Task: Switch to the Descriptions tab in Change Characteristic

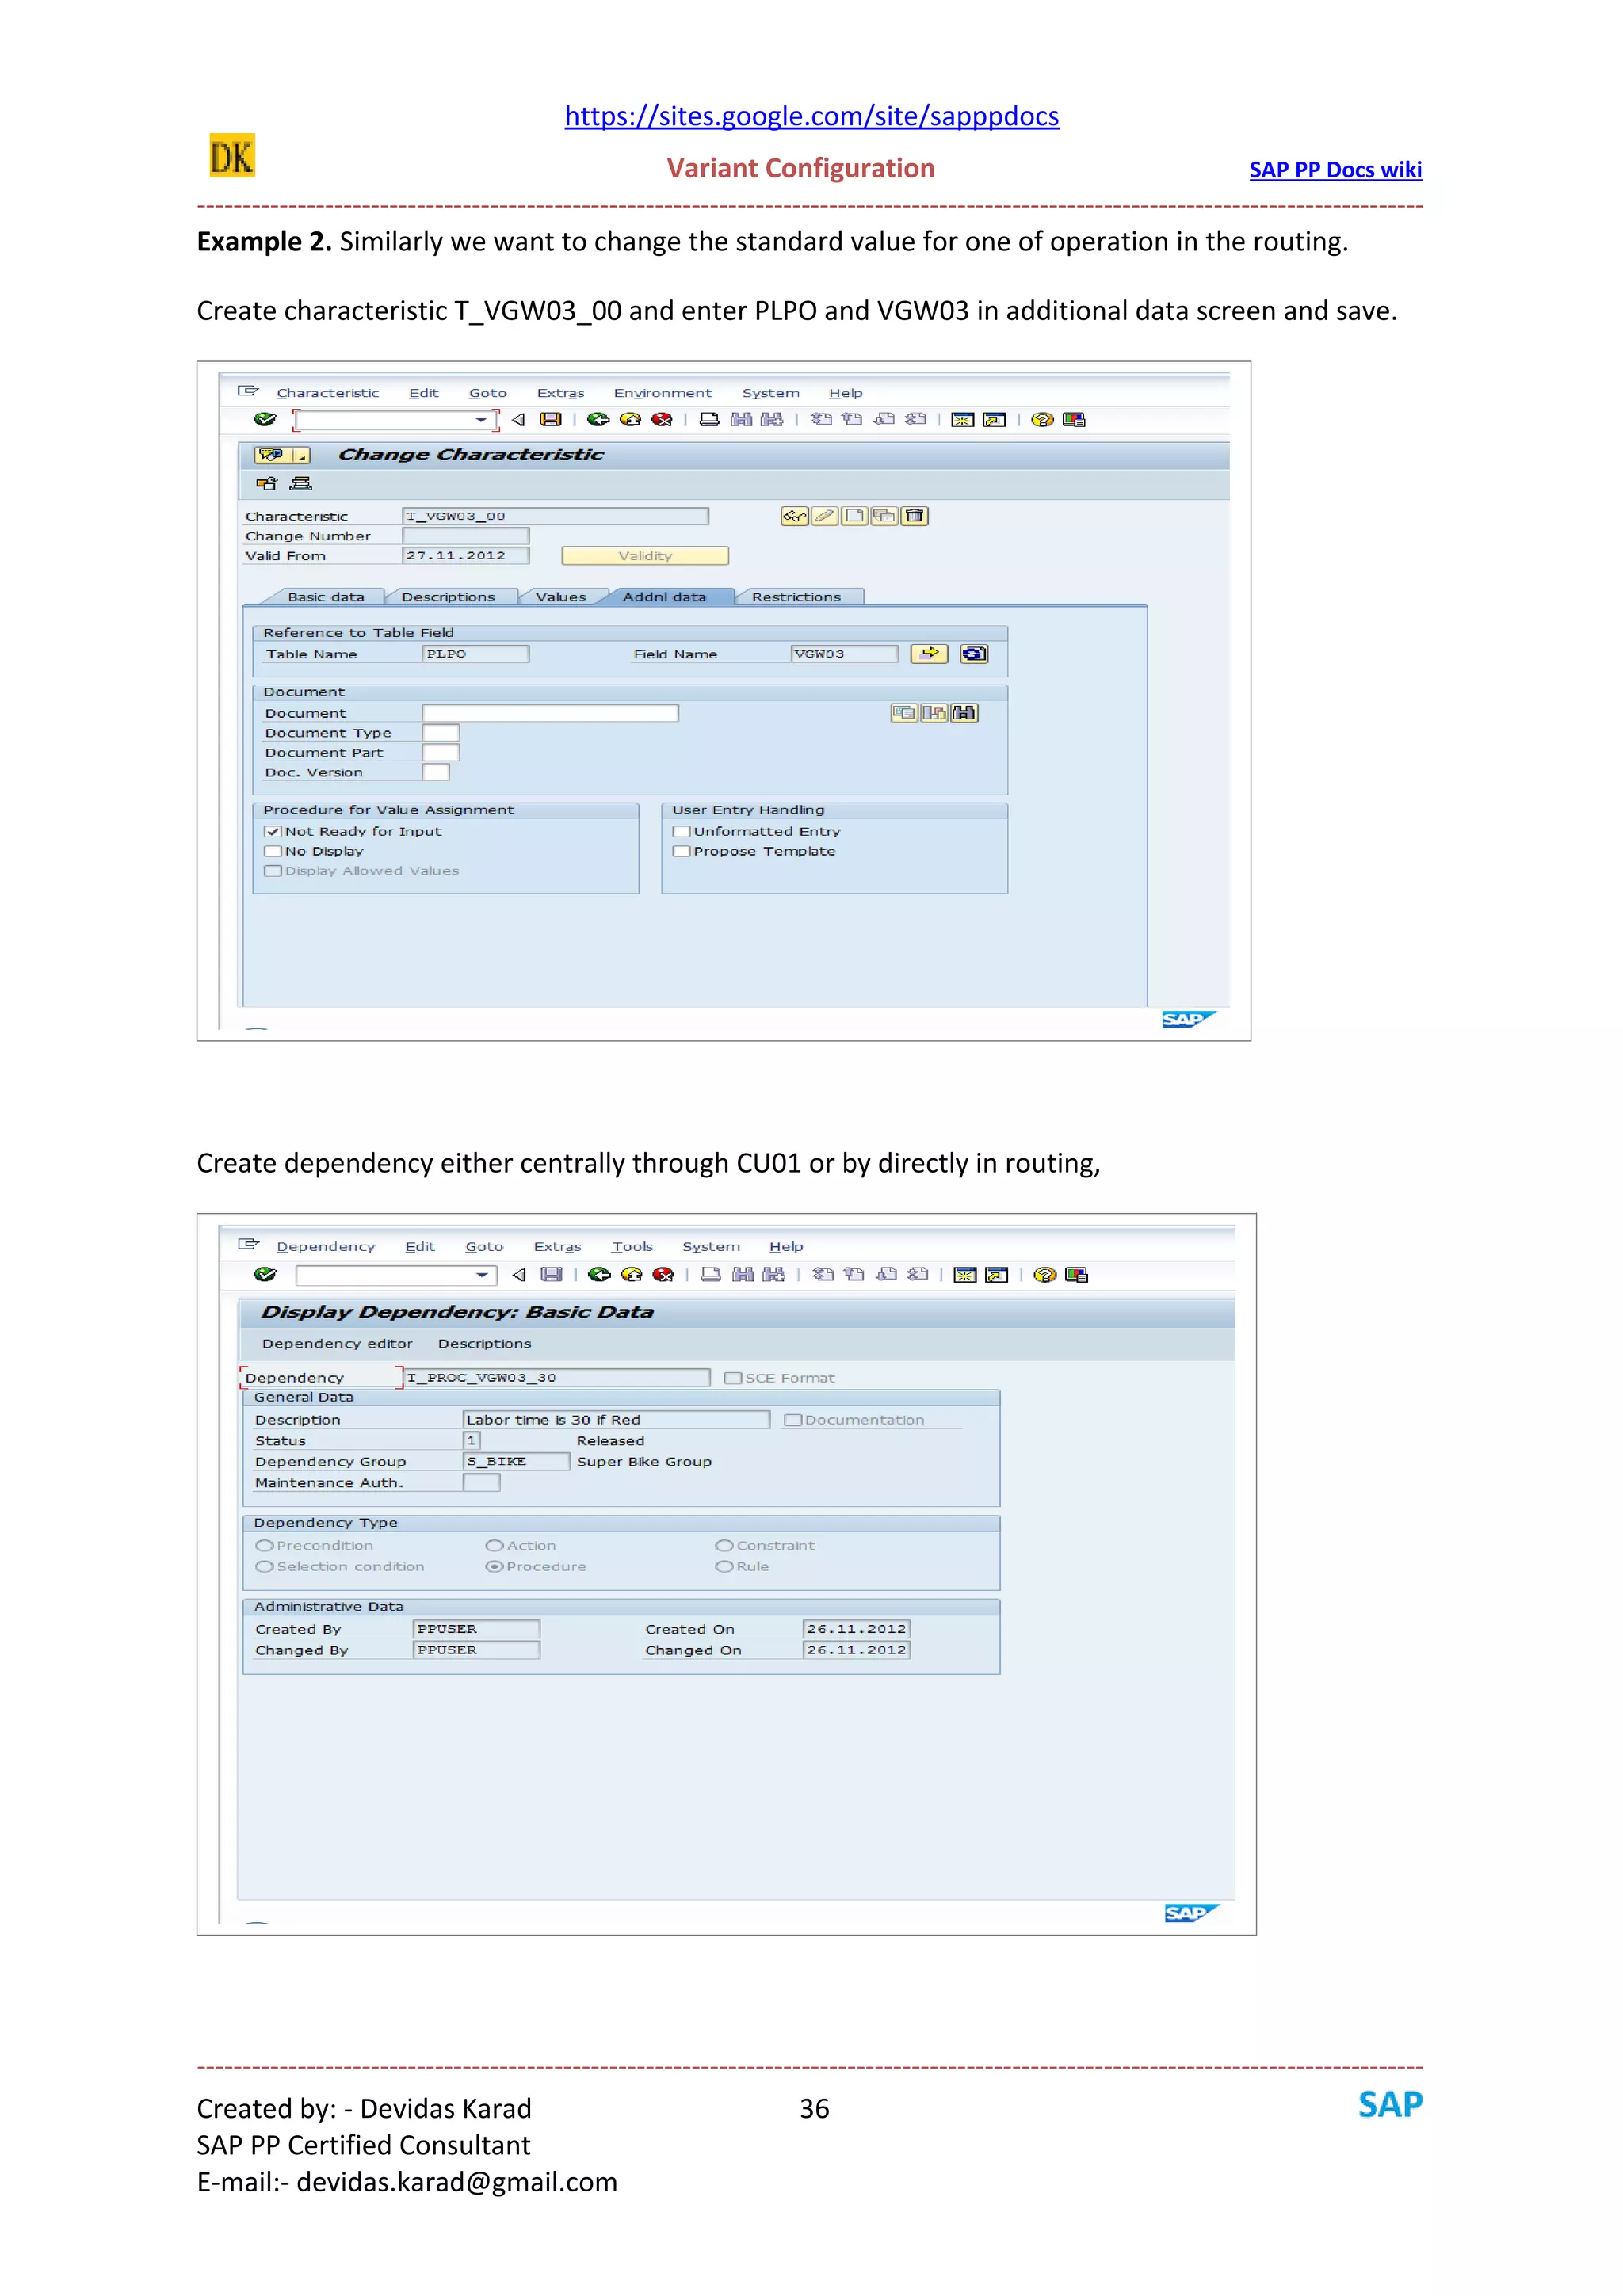Action: (x=448, y=597)
